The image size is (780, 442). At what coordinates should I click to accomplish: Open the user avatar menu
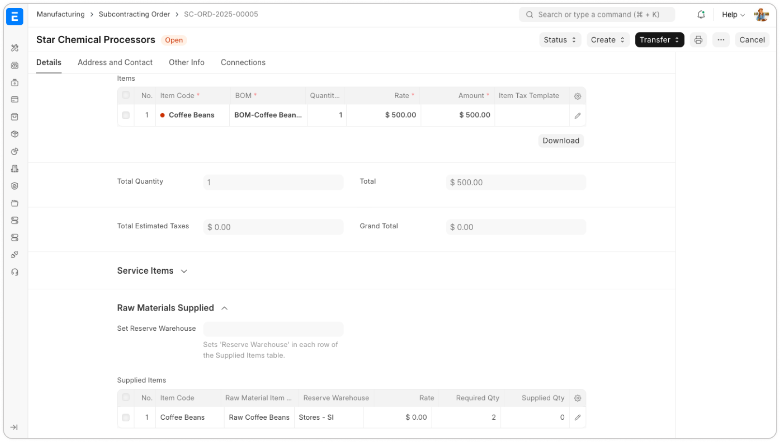tap(762, 15)
